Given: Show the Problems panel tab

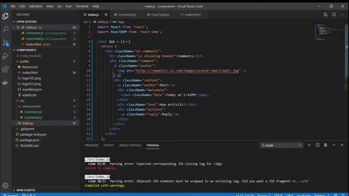Looking at the screenshot, I should click(92, 145).
